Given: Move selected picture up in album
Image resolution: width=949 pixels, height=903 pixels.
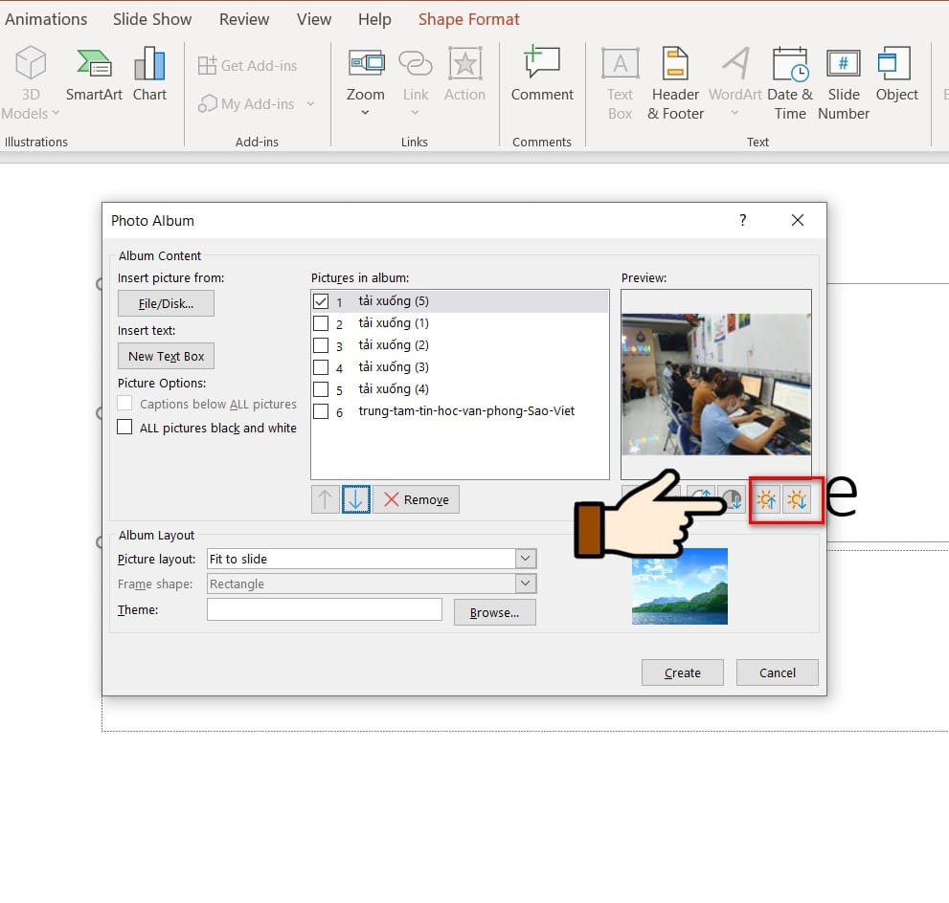Looking at the screenshot, I should pyautogui.click(x=325, y=499).
